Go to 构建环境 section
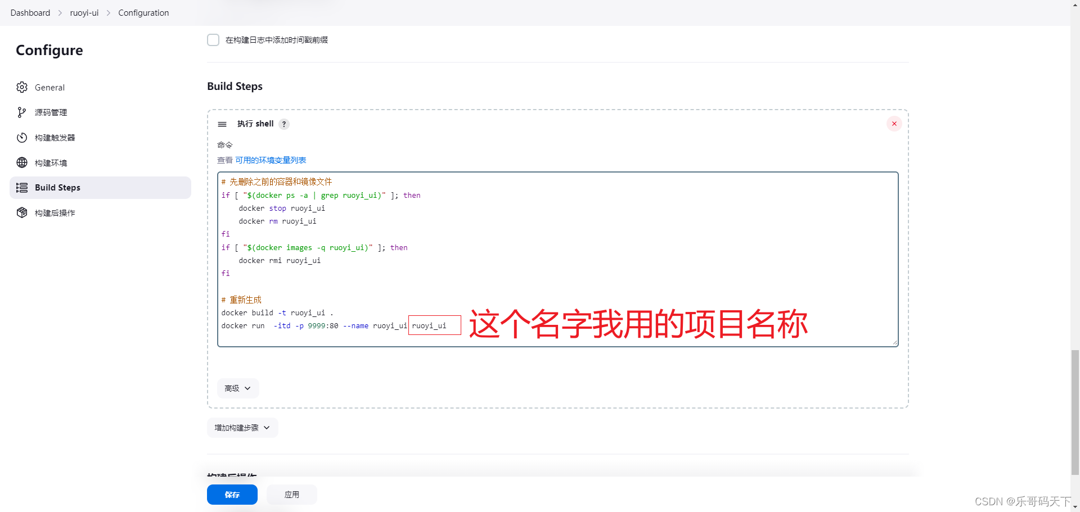The width and height of the screenshot is (1080, 512). (100, 162)
